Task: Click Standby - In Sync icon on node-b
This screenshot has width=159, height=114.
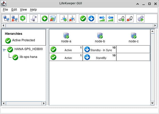Action: 87,49
